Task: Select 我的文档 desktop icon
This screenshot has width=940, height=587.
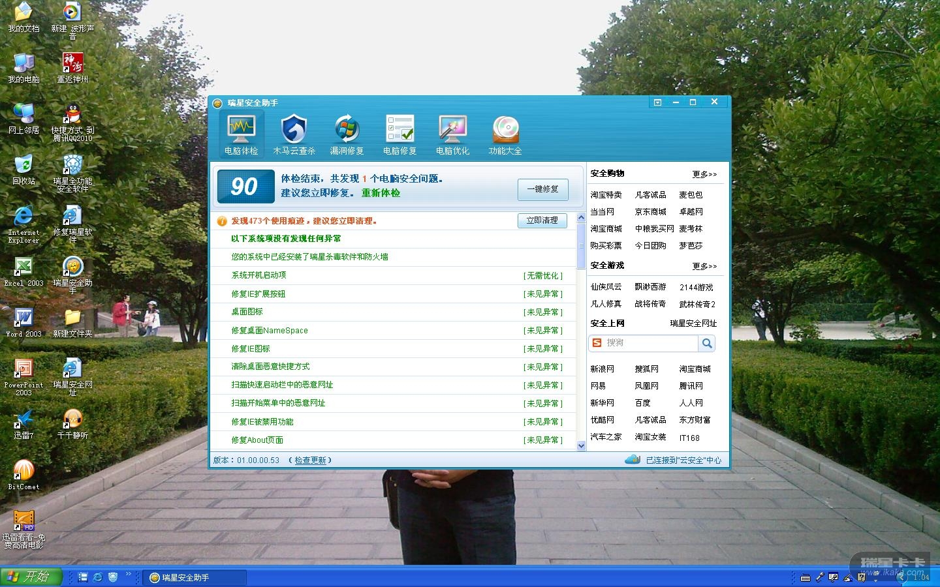Action: 23,18
